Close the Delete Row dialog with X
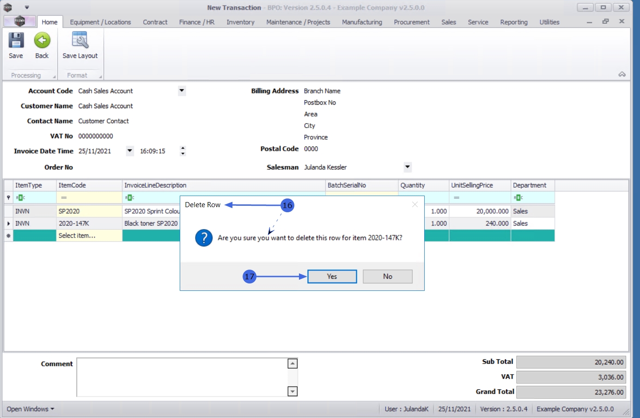 point(414,204)
